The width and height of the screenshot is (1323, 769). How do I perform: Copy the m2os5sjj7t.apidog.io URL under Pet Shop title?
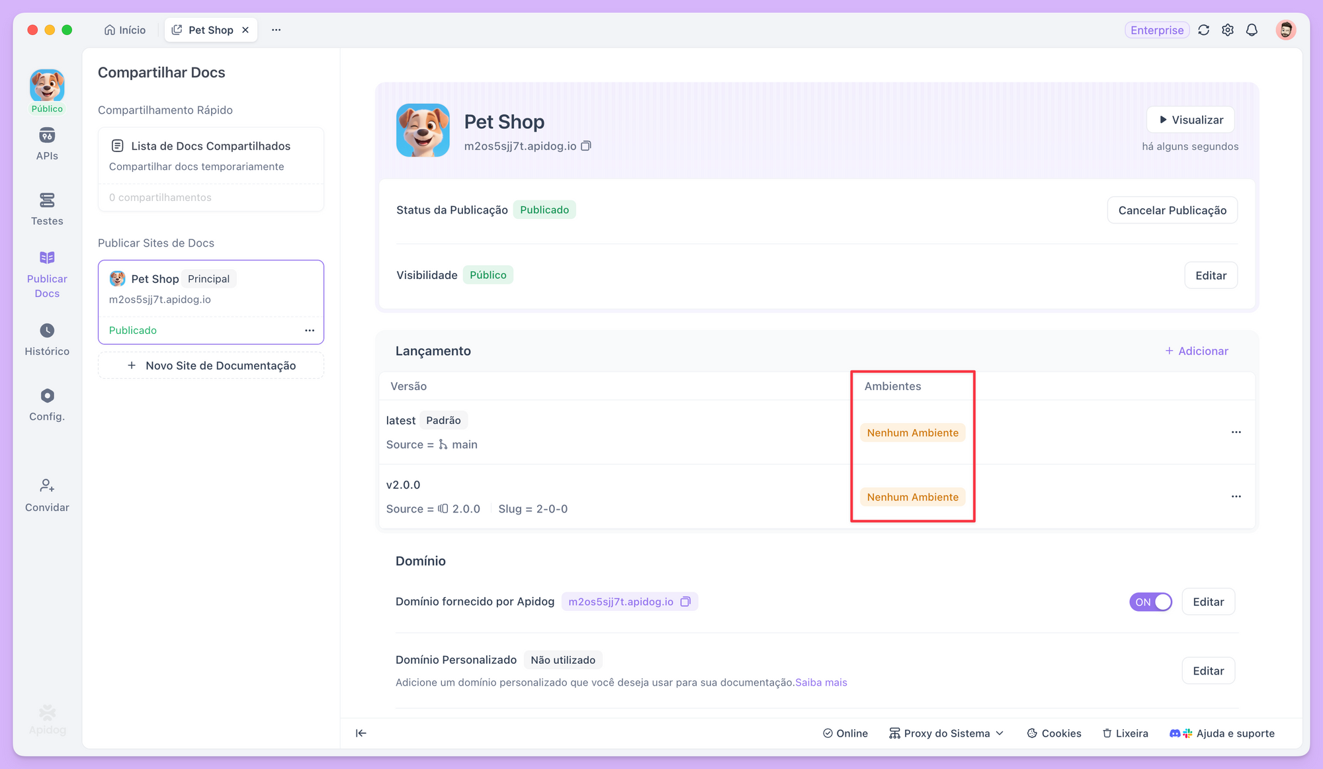(x=586, y=145)
